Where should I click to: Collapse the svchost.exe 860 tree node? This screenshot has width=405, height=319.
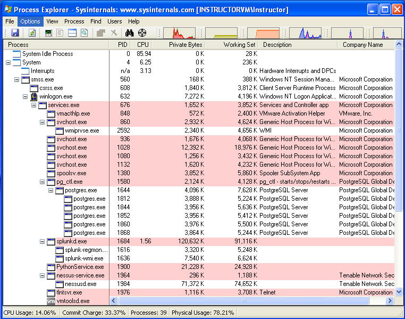pos(43,122)
